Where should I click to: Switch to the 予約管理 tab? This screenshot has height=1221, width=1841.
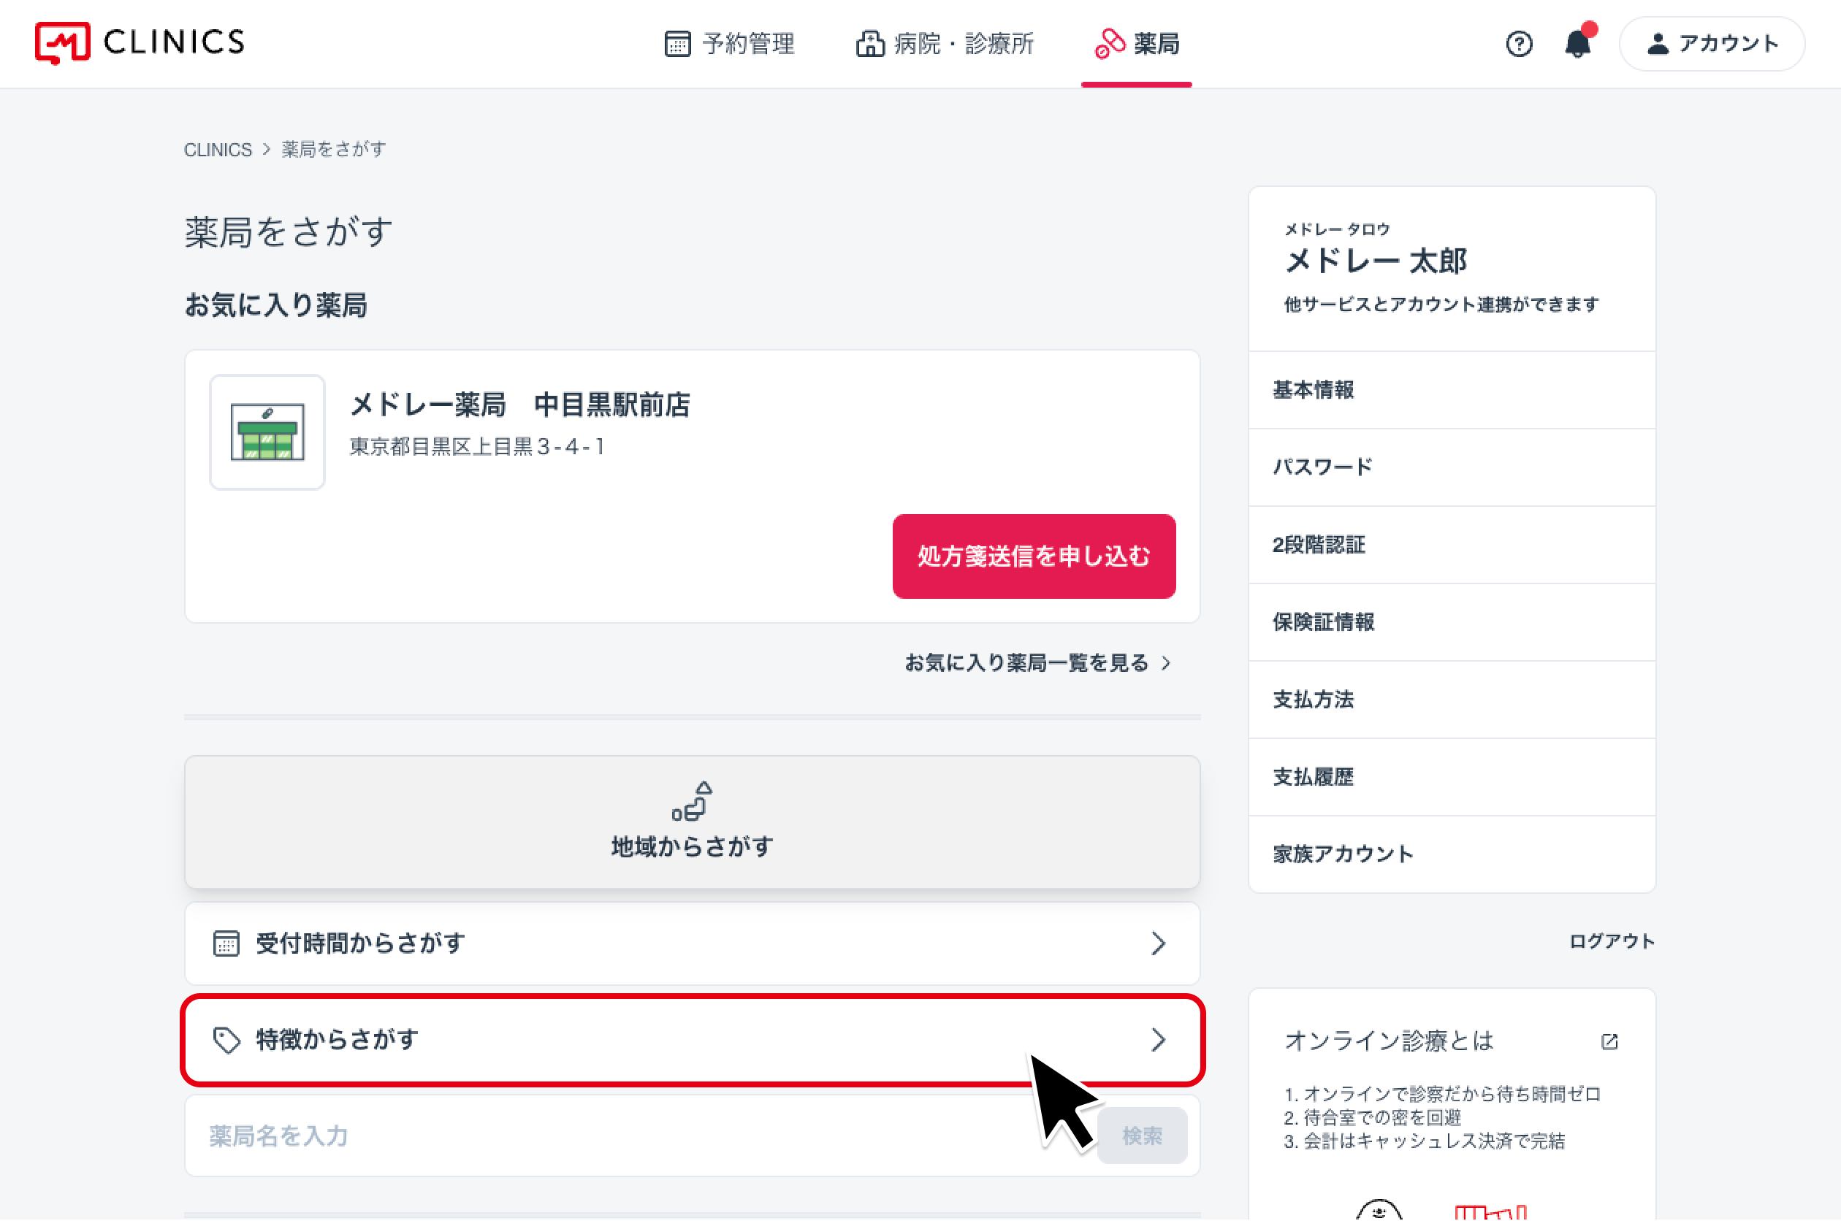point(730,44)
